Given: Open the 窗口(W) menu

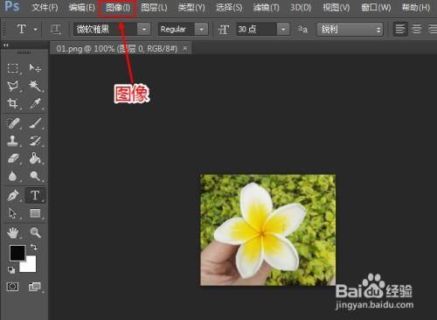Looking at the screenshot, I should tap(376, 7).
